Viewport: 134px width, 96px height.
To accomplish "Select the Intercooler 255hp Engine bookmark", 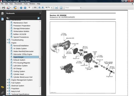I will [x=23, y=54].
